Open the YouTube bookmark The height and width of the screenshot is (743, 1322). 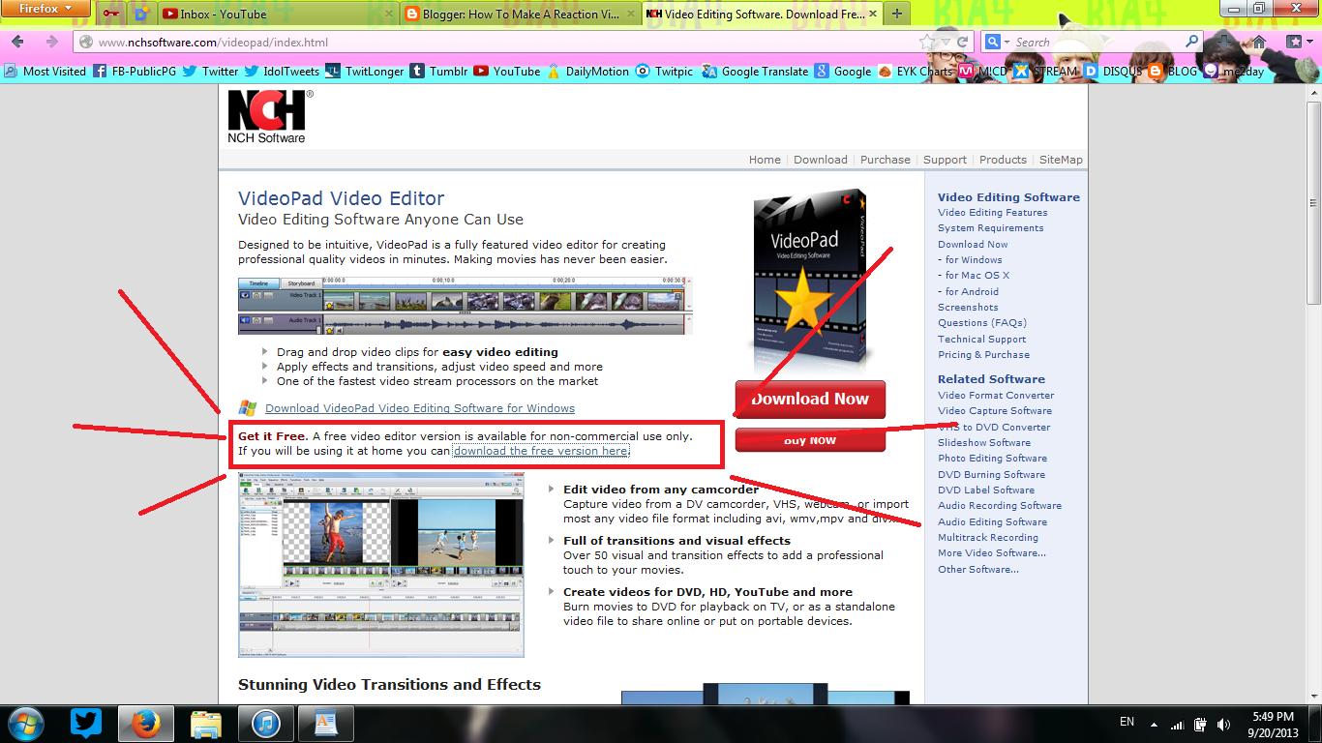[507, 72]
